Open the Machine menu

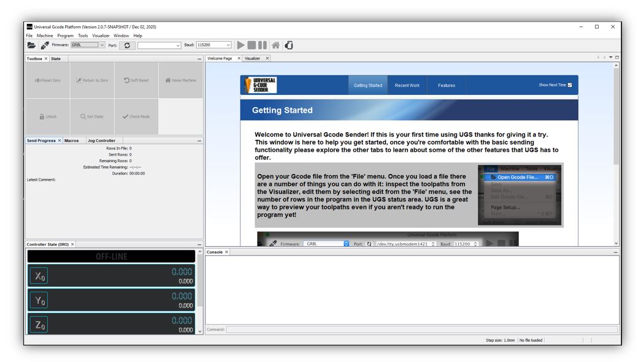click(x=45, y=36)
